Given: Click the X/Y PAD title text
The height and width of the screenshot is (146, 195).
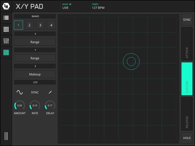Looking at the screenshot, I should coord(29,6).
